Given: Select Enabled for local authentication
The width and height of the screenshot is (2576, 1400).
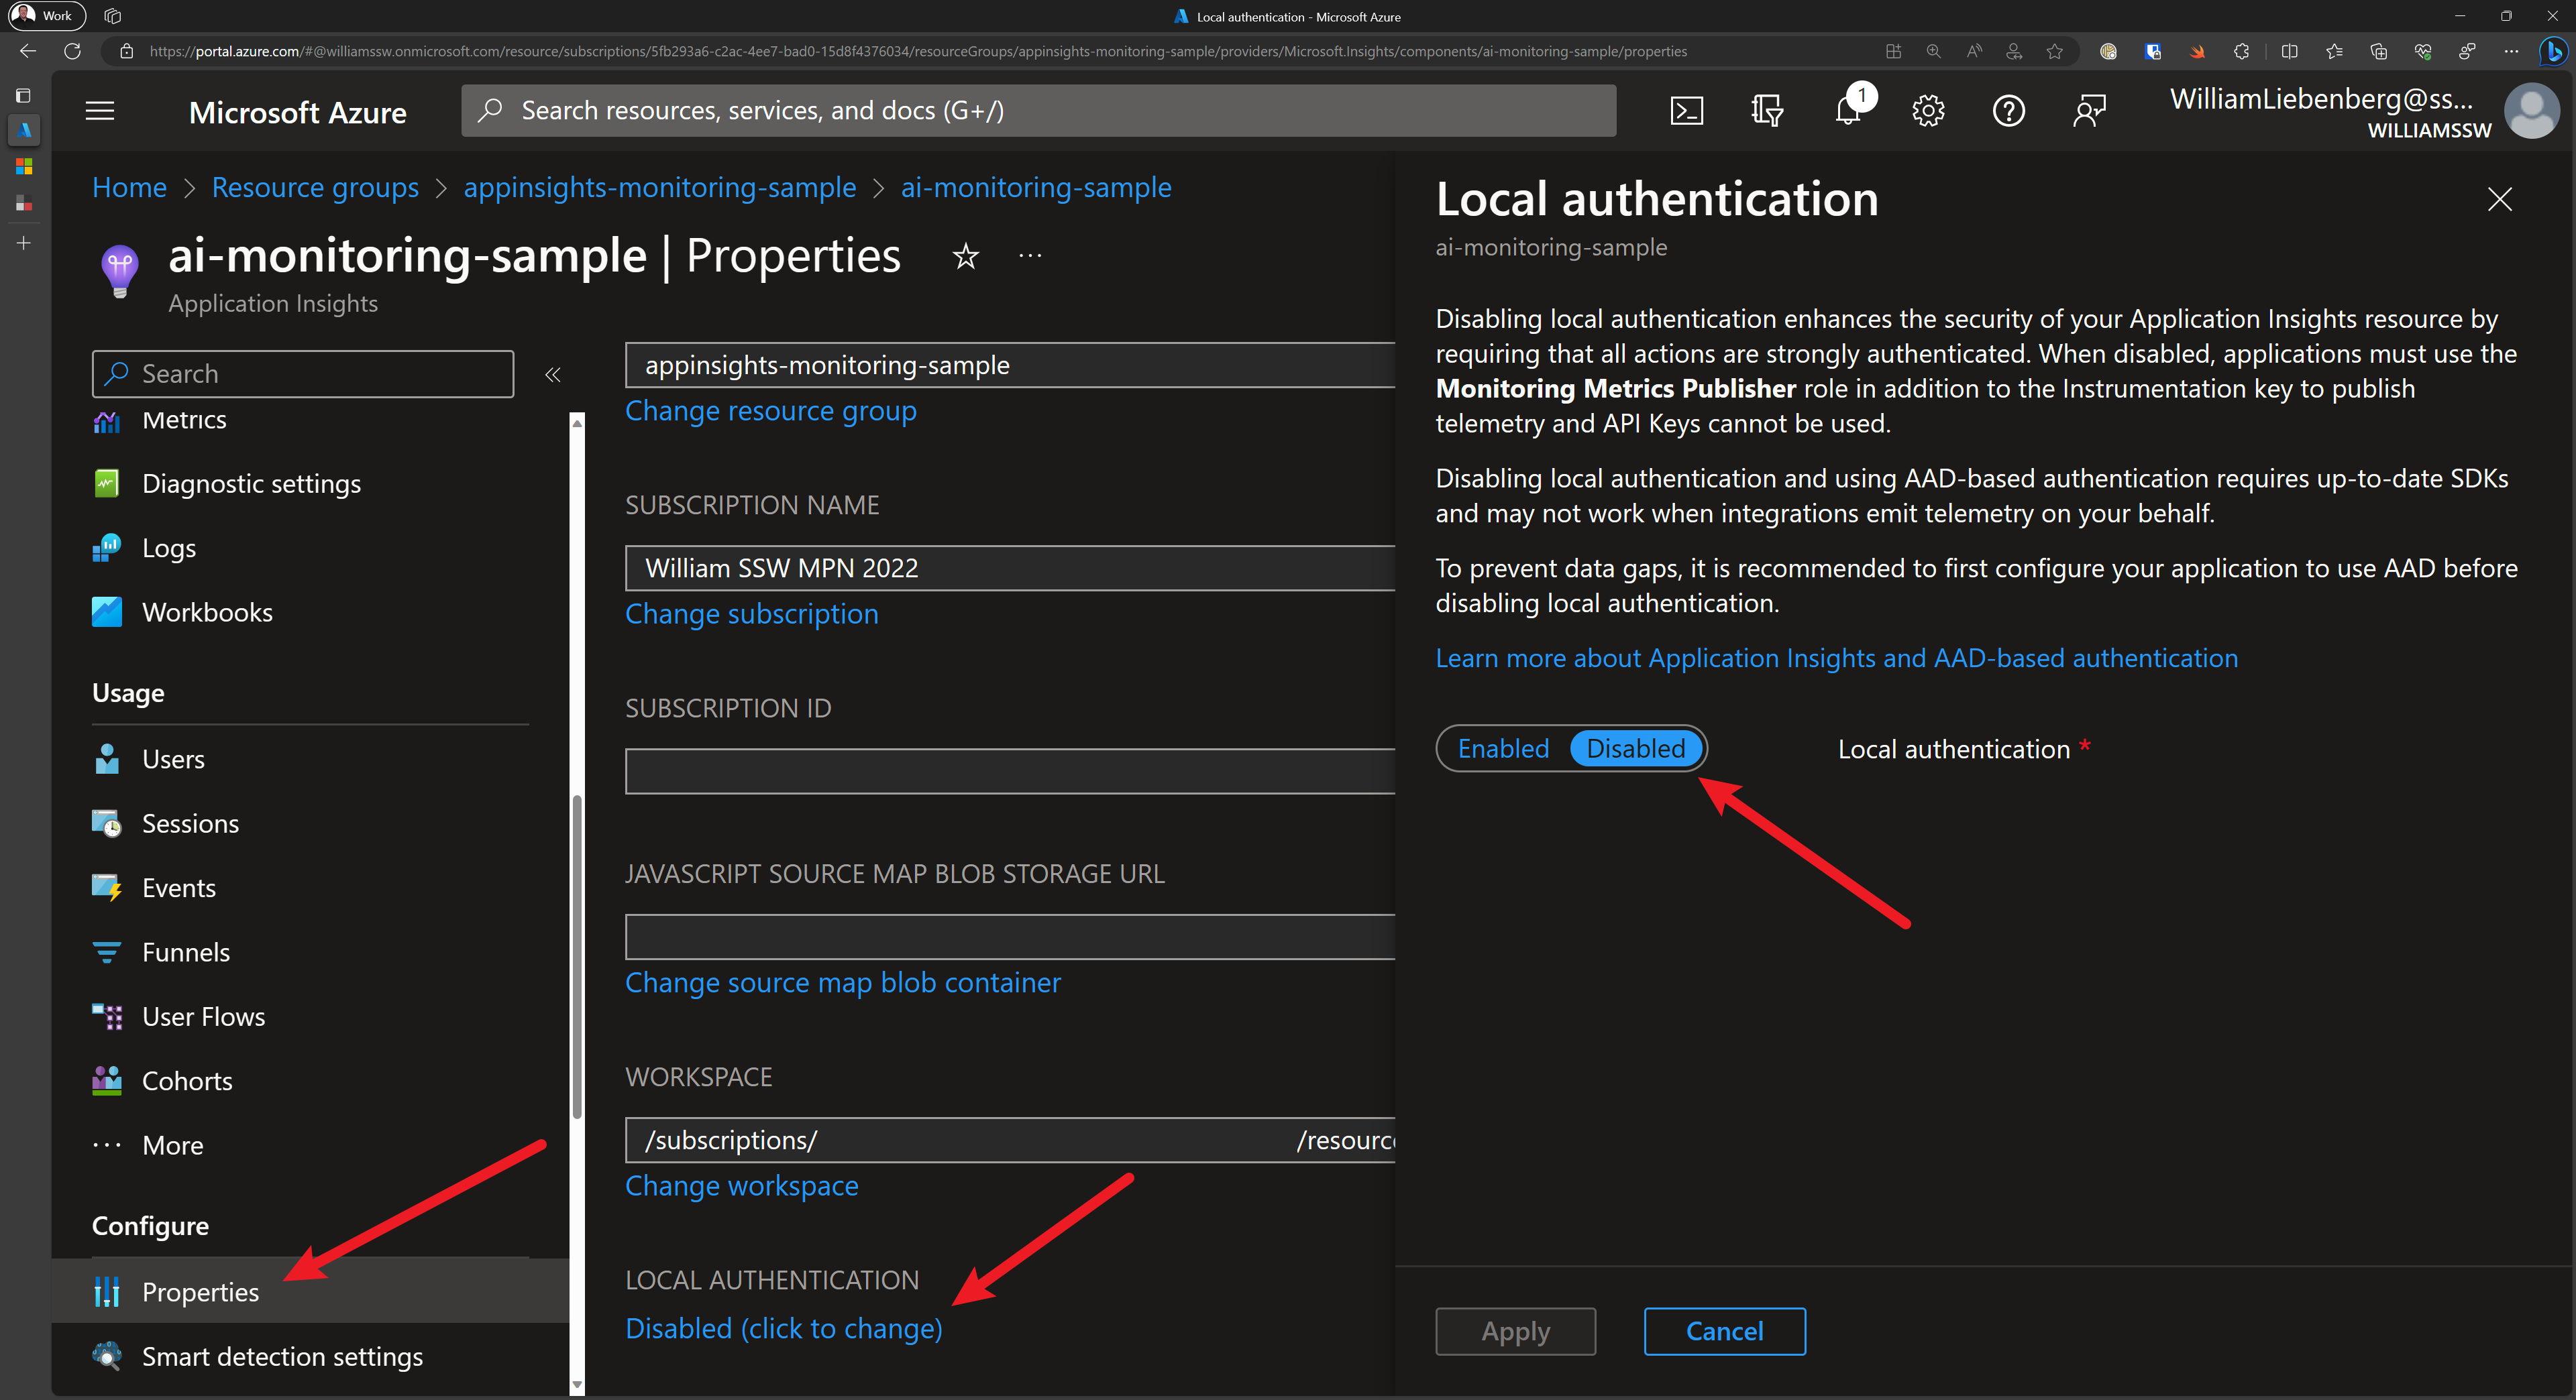Looking at the screenshot, I should [x=1503, y=748].
